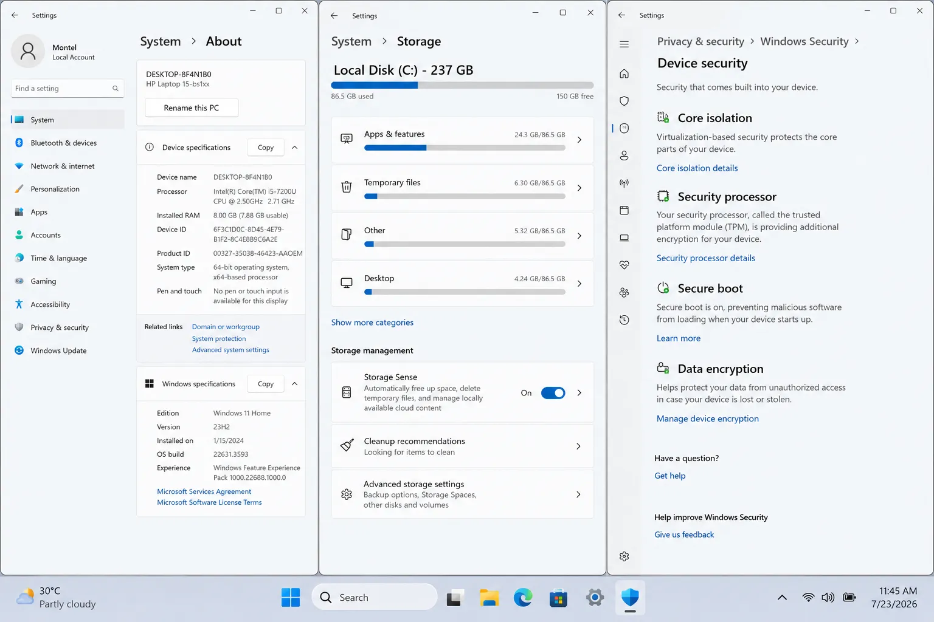
Task: Copy the Windows specifications
Action: pos(266,384)
